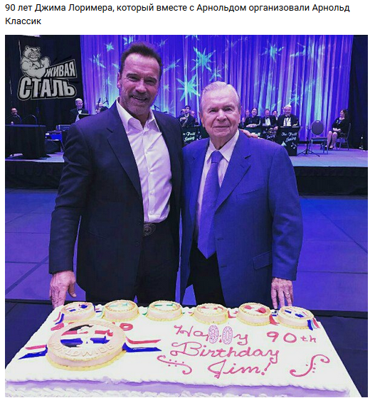Open the birthday photo in full view
This screenshot has width=375, height=403.
coord(186,215)
